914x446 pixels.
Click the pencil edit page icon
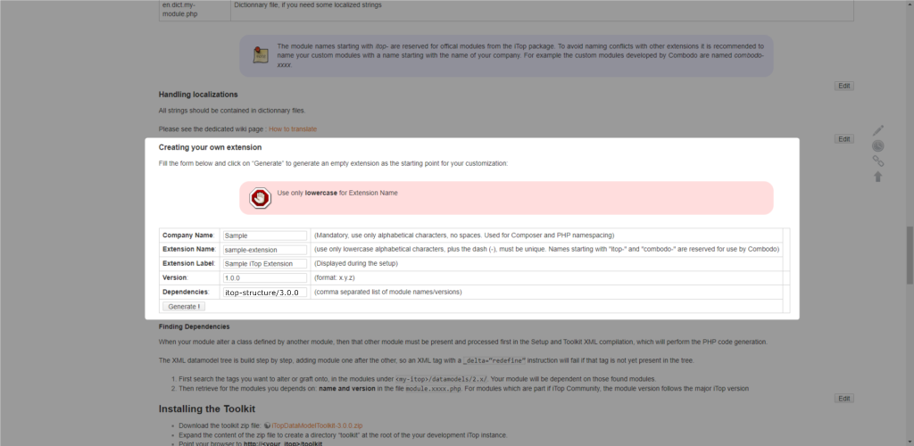(x=878, y=130)
